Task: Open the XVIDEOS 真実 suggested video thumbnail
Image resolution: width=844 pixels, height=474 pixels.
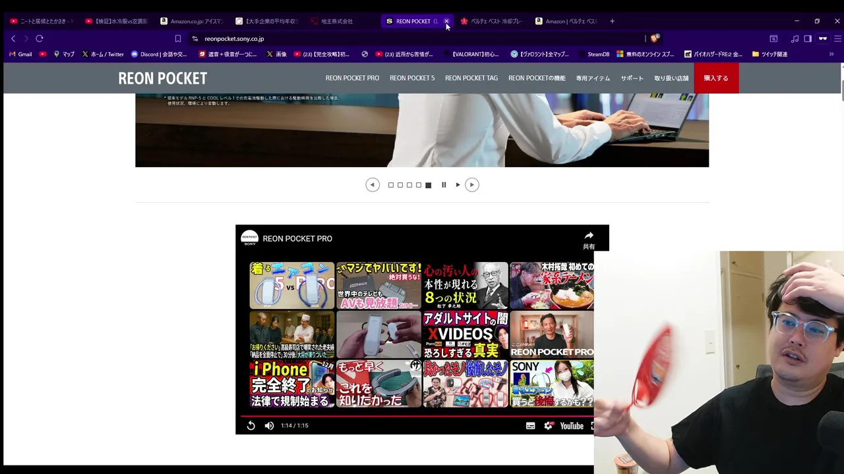Action: pos(466,334)
